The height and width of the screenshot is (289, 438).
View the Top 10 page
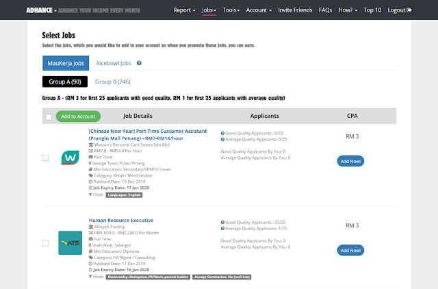click(x=372, y=10)
